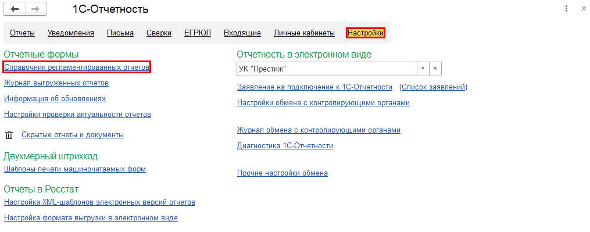Screen dimensions: 590x232
Task: Open Диагностика 1С-Отчетности link
Action: (x=285, y=146)
